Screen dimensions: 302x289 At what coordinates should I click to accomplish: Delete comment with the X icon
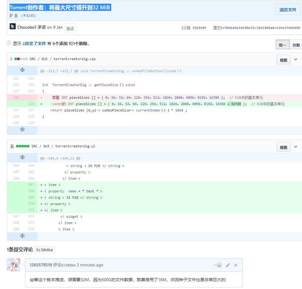click(x=236, y=265)
